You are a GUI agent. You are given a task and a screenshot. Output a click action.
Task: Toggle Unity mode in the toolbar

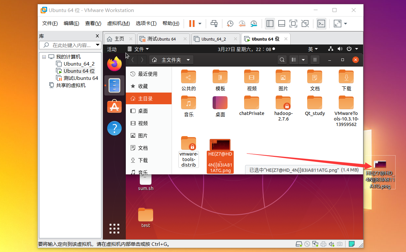click(305, 23)
